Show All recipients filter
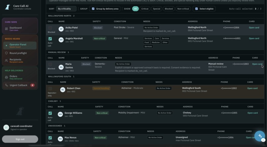 click(135, 9)
